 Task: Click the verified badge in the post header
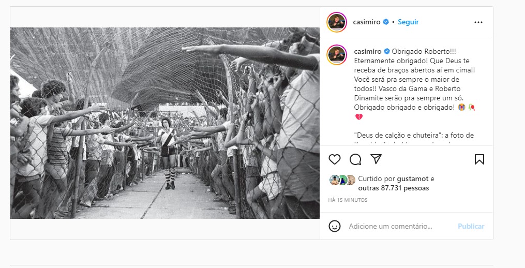click(386, 22)
